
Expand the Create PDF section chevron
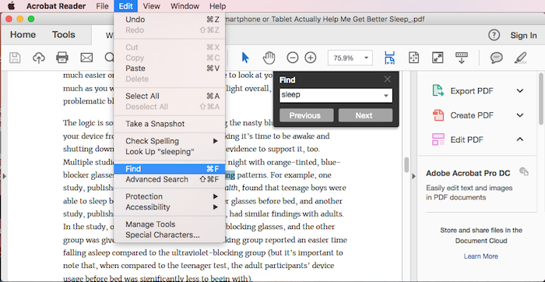tap(519, 115)
